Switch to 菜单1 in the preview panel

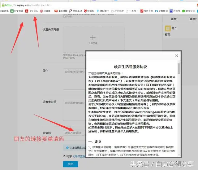(174, 19)
